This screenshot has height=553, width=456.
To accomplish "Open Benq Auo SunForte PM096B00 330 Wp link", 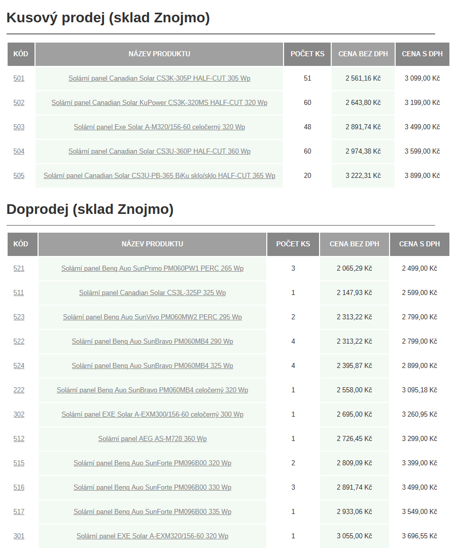I will click(x=152, y=488).
